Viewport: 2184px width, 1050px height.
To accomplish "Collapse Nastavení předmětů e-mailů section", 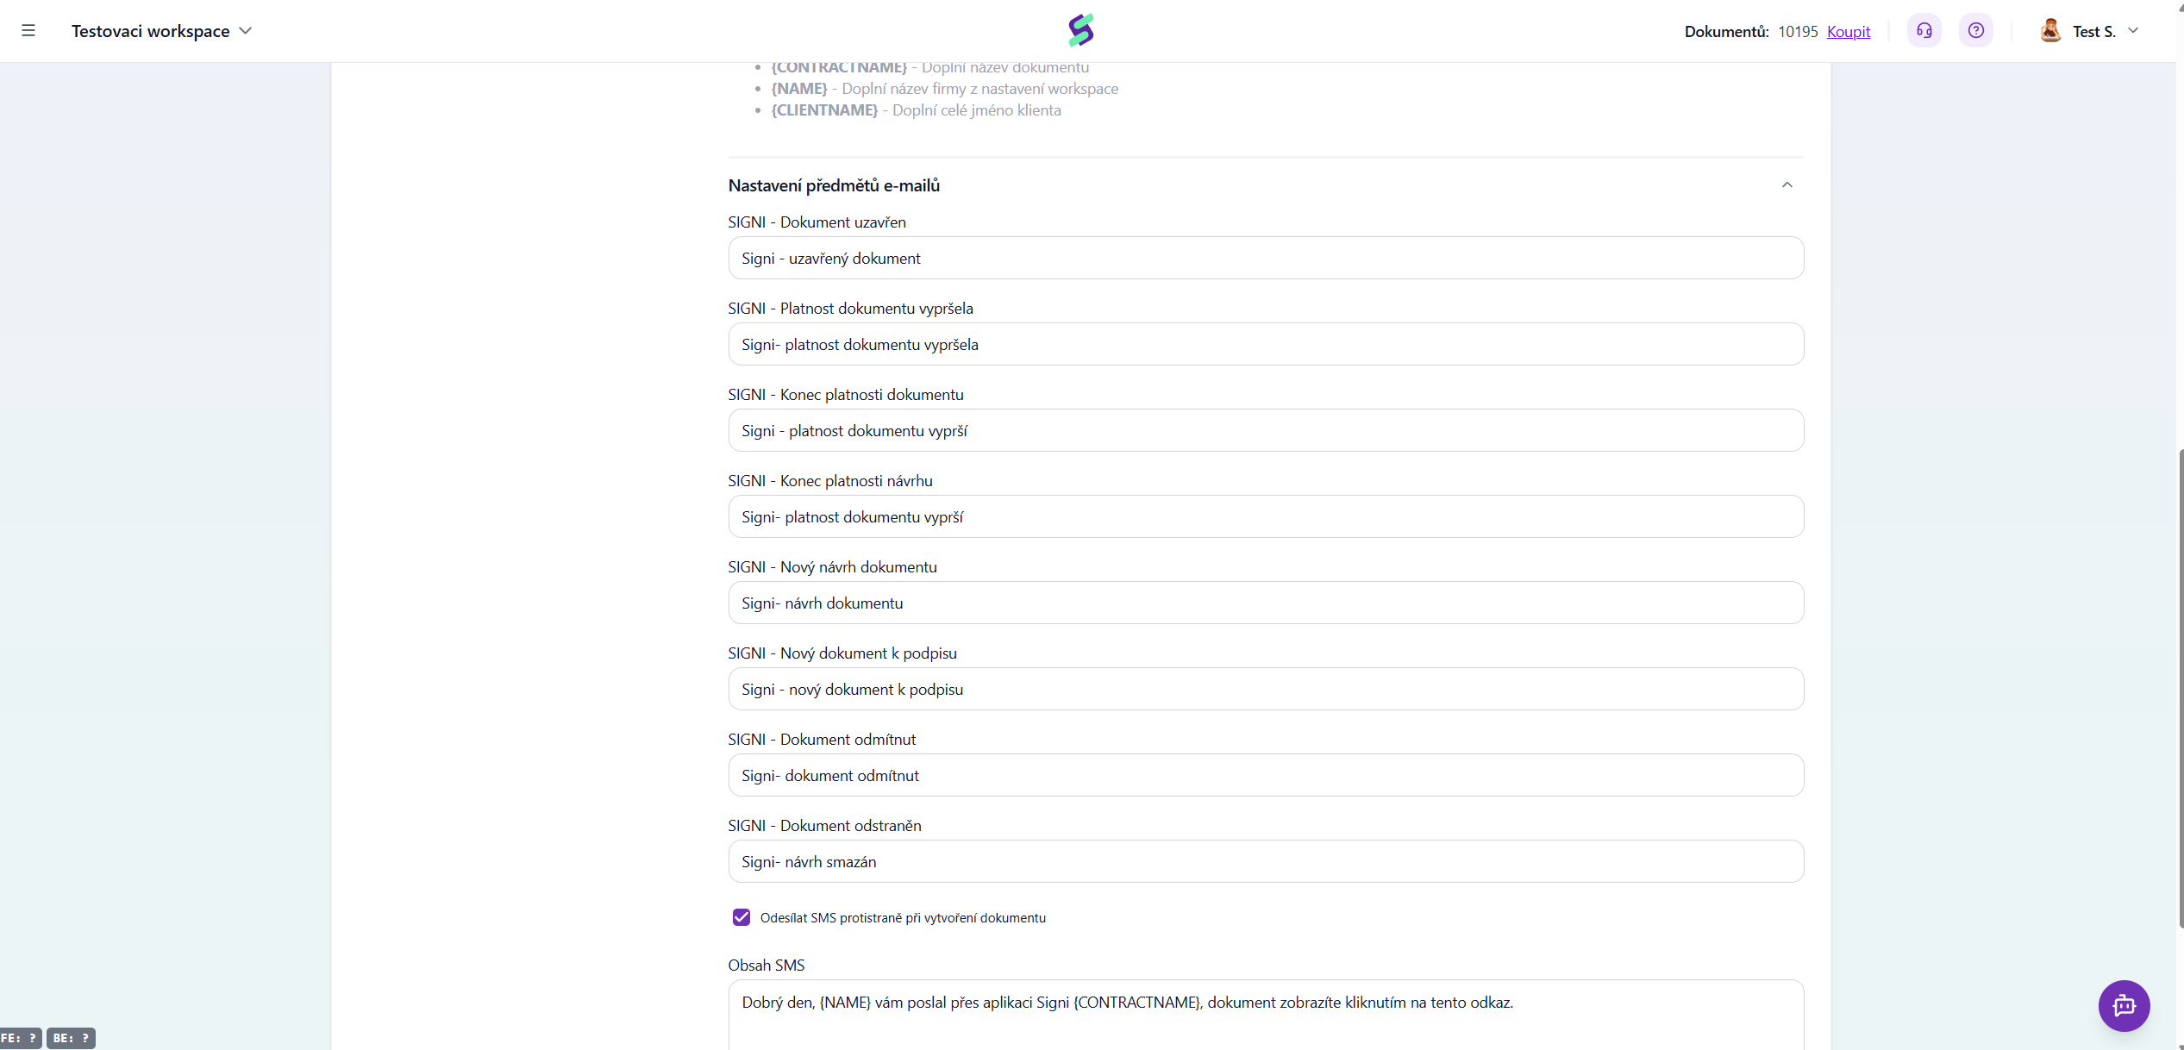I will [1787, 185].
